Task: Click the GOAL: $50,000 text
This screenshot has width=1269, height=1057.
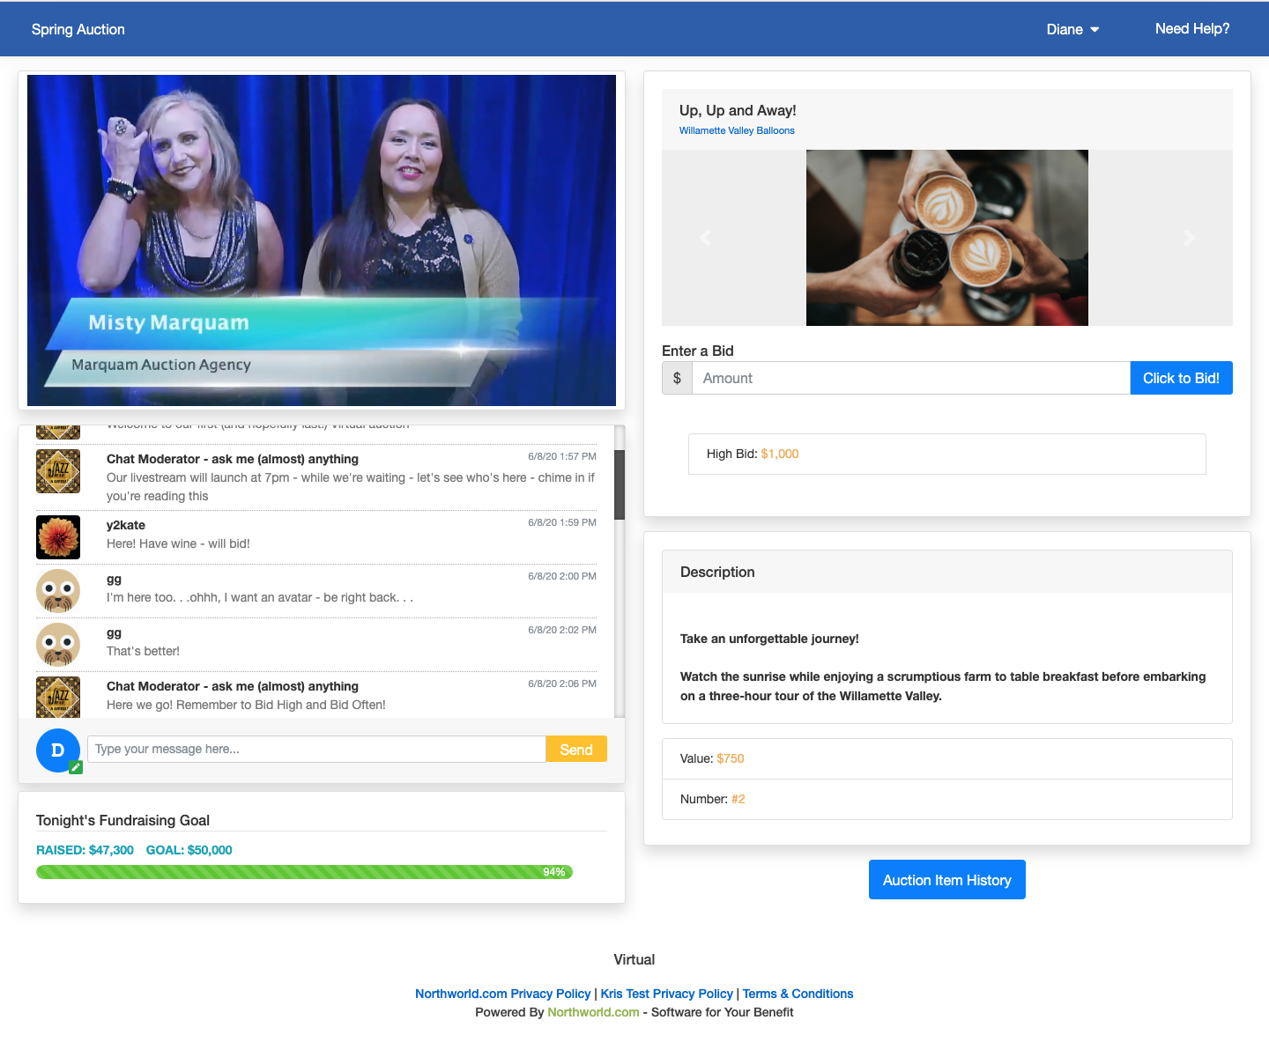Action: (189, 850)
